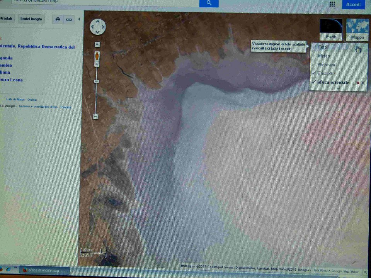This screenshot has width=371, height=278.
Task: Pan the map using the navigation compass
Action: coord(97,27)
